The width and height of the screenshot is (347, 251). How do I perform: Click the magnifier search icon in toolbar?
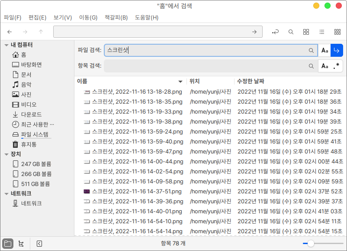coord(291,32)
